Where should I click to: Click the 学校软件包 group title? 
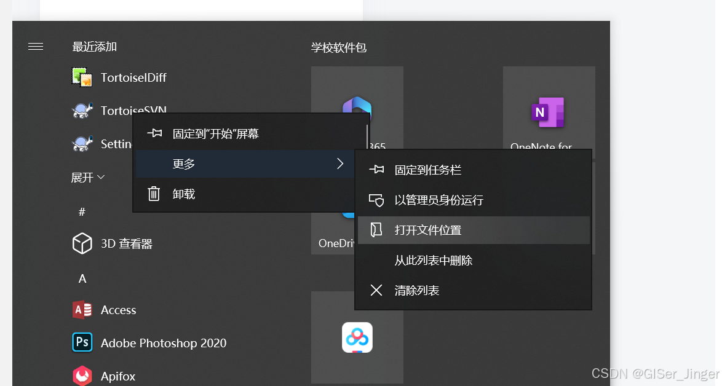coord(338,47)
